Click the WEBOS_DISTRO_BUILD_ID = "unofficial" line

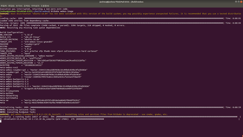[x=21, y=58]
